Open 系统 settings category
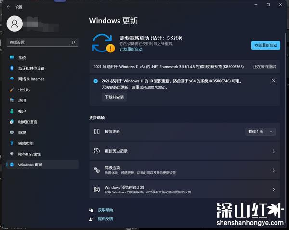 [x=42, y=58]
